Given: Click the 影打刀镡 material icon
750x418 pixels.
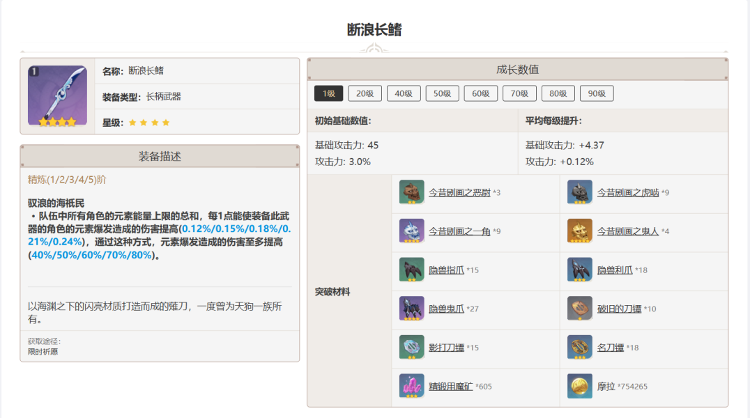Looking at the screenshot, I should [x=411, y=347].
